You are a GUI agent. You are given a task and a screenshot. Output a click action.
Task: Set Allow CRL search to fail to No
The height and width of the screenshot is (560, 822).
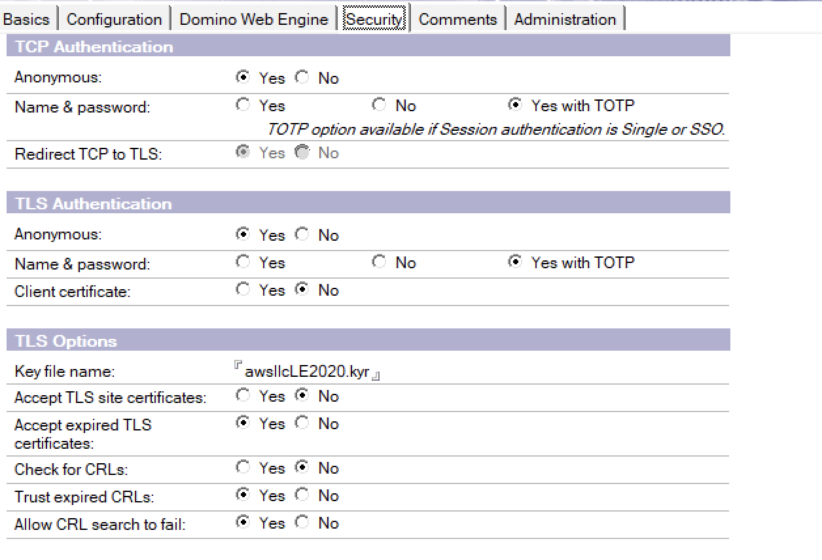pos(302,523)
